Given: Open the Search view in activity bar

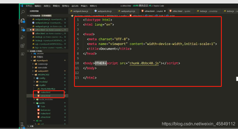Looking at the screenshot, I should point(23,12).
